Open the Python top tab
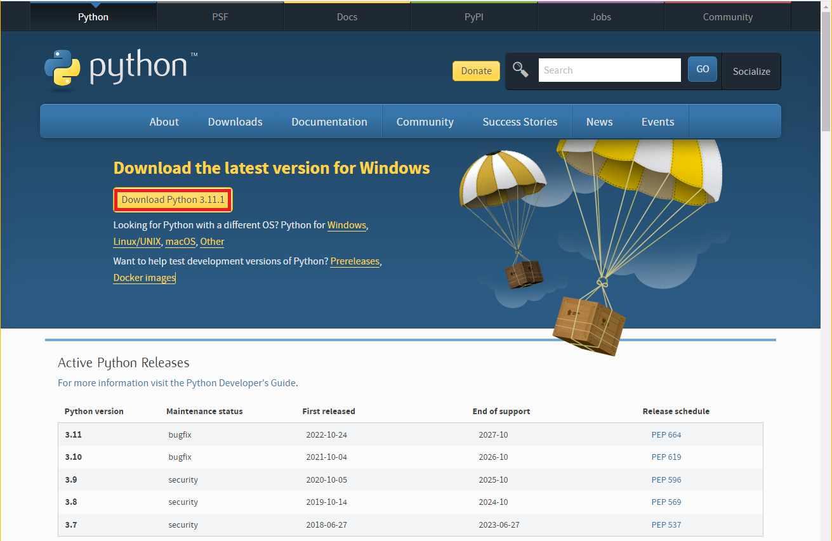Screen dimensions: 832x541 click(93, 16)
